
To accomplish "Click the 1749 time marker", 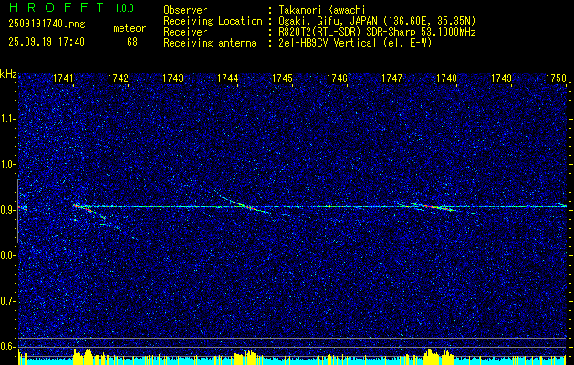I will pyautogui.click(x=501, y=78).
